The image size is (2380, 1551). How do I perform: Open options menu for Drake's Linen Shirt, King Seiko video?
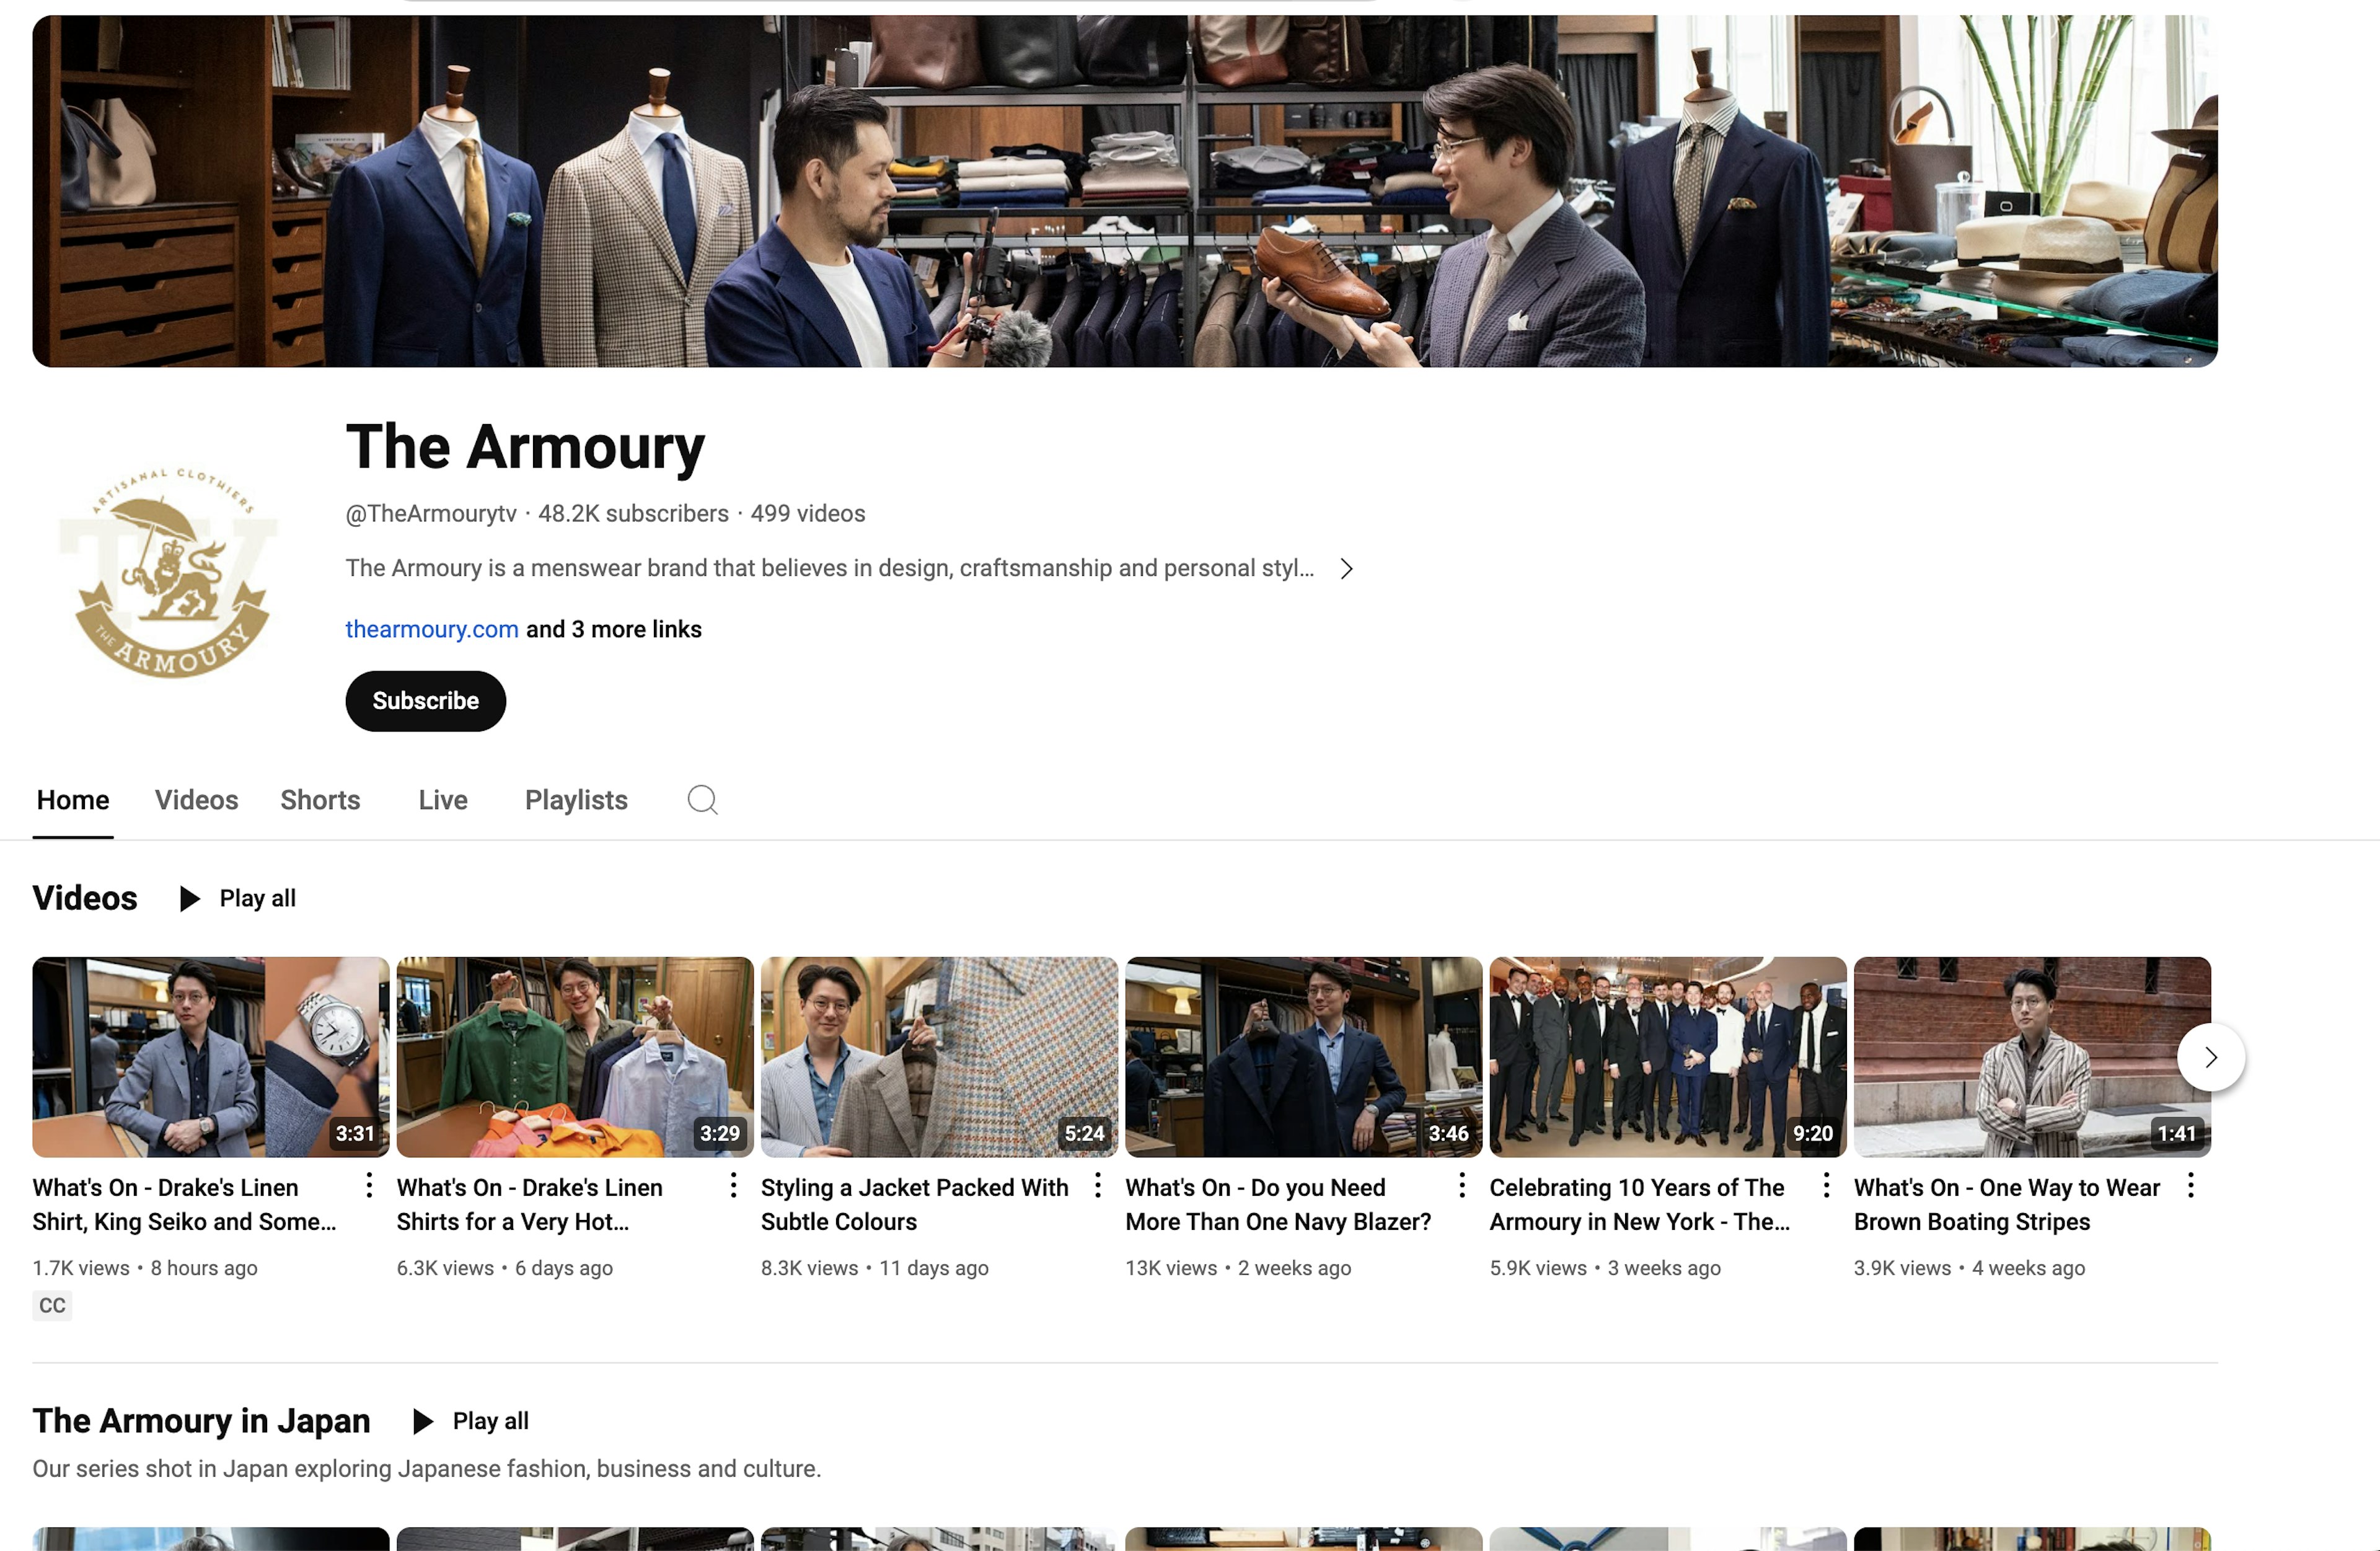point(369,1186)
